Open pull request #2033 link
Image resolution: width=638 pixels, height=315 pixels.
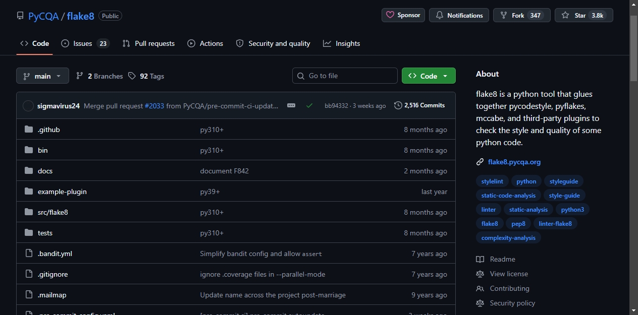154,106
